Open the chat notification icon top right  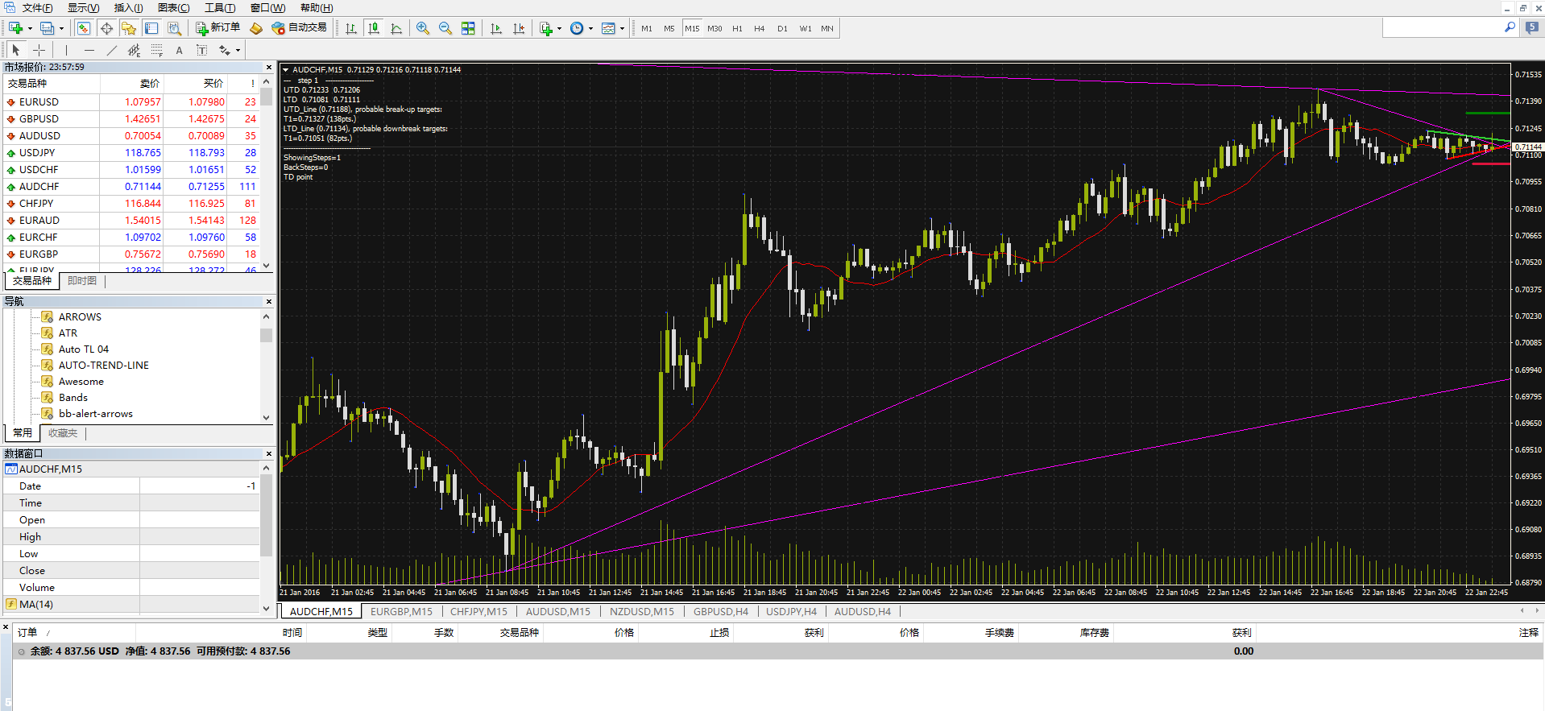(x=1532, y=27)
